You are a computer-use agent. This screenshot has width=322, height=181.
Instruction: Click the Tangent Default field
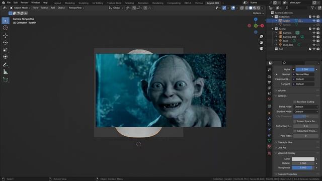304,84
